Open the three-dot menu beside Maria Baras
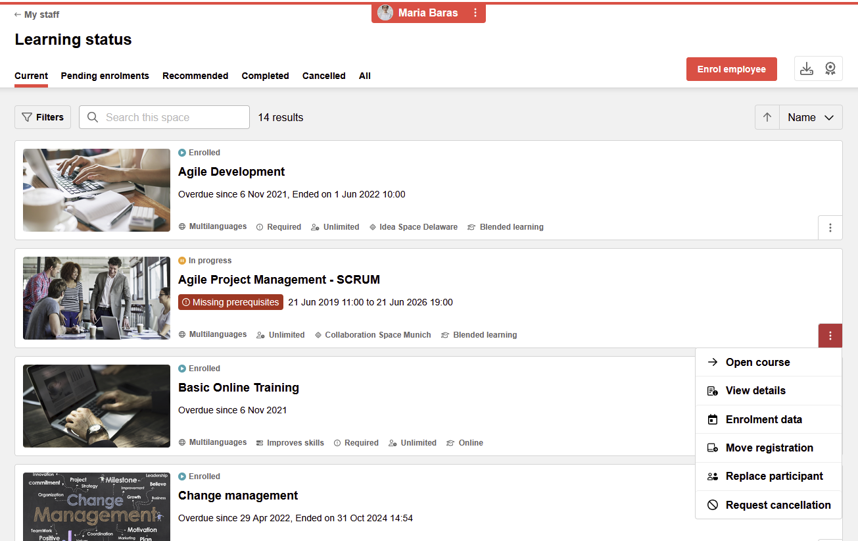The width and height of the screenshot is (858, 541). coord(475,13)
